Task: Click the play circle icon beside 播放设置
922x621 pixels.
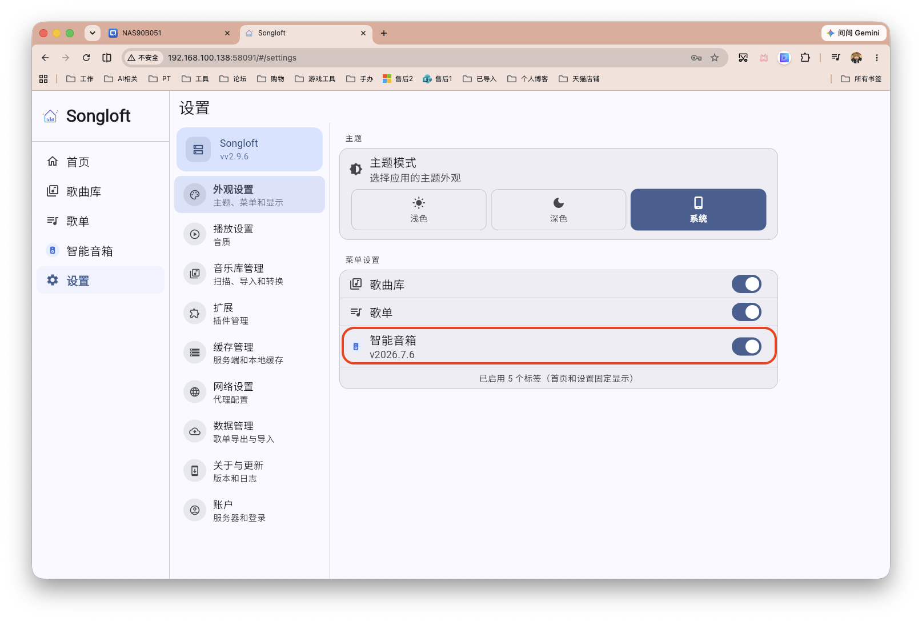Action: click(195, 234)
